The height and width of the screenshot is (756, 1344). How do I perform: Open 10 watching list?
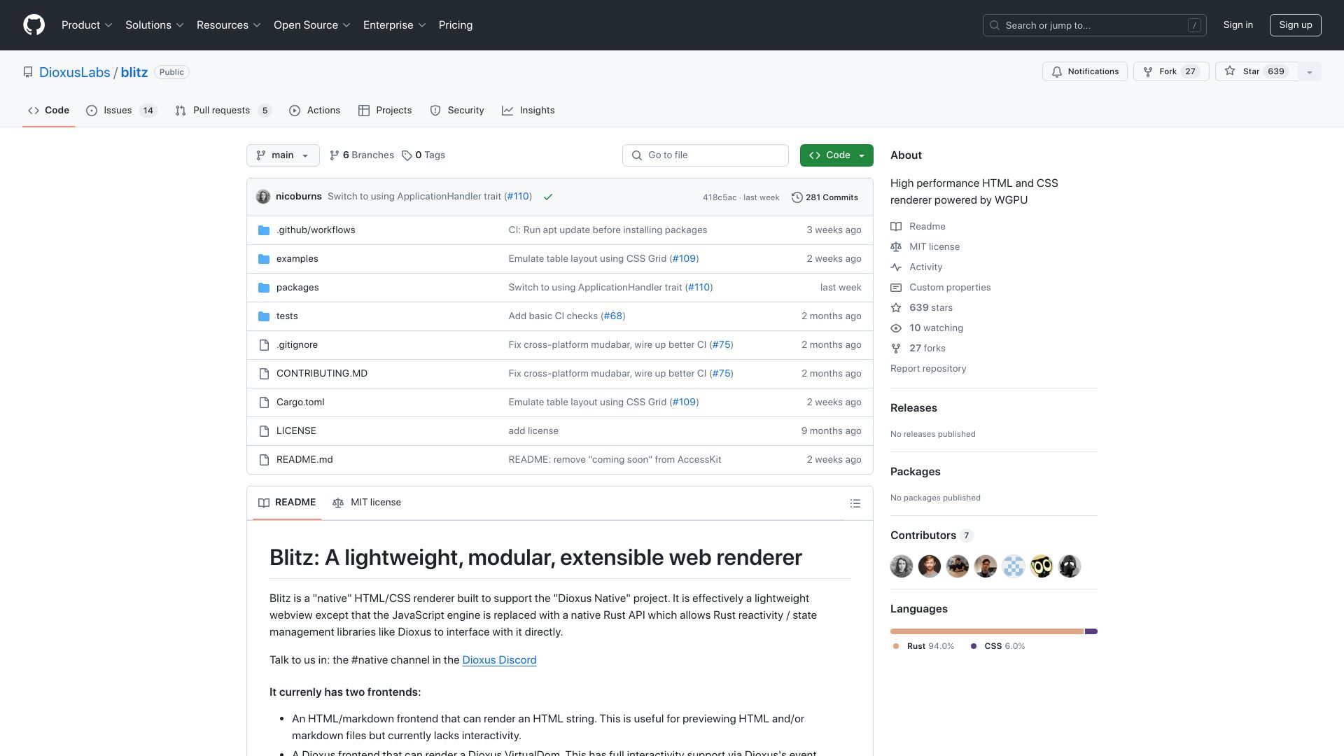[927, 328]
